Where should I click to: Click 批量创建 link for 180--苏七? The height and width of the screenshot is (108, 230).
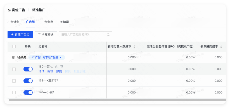tap(80, 71)
